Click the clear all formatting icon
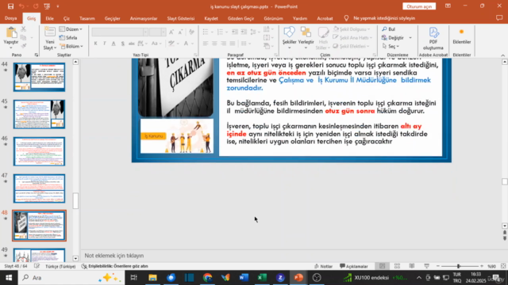The width and height of the screenshot is (508, 285). click(x=191, y=32)
